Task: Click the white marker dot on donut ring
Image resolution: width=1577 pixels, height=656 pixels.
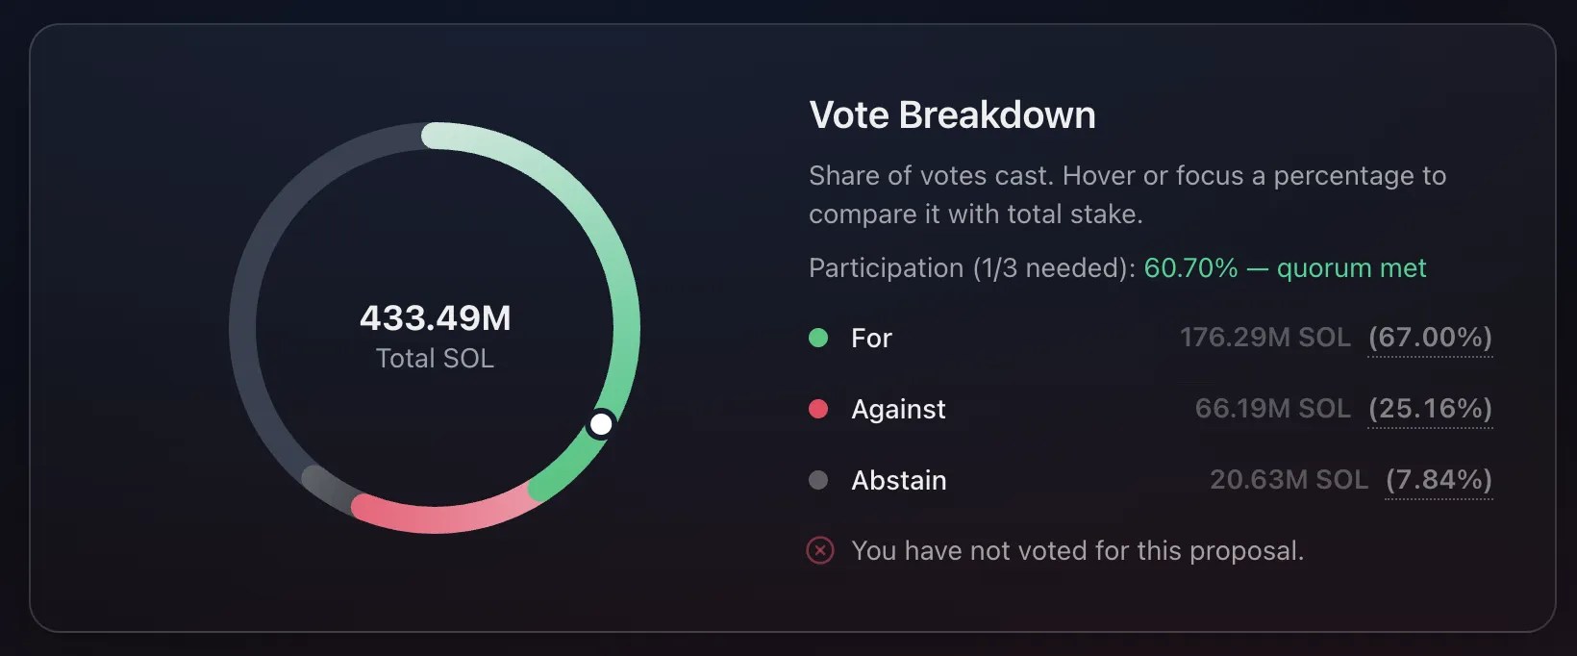Action: tap(601, 423)
